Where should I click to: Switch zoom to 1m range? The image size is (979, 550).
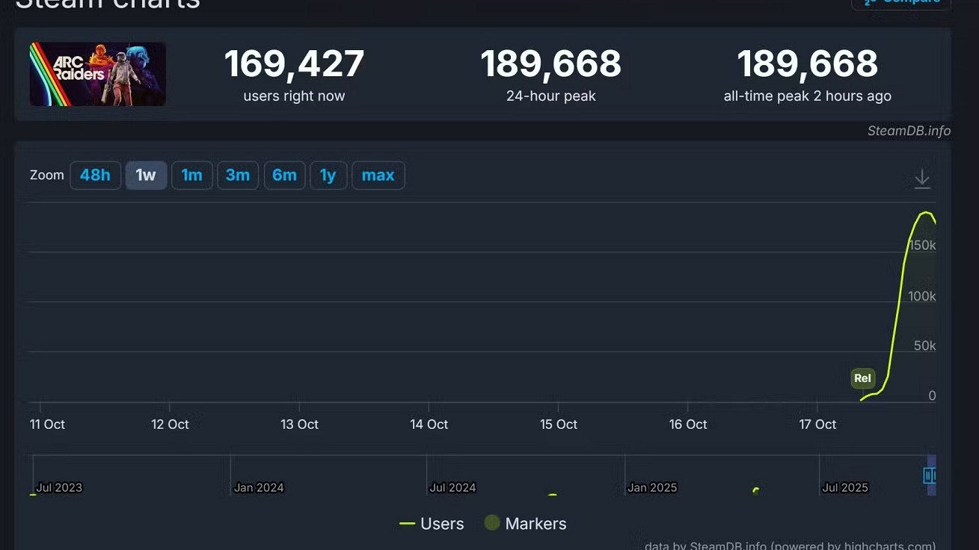tap(191, 175)
